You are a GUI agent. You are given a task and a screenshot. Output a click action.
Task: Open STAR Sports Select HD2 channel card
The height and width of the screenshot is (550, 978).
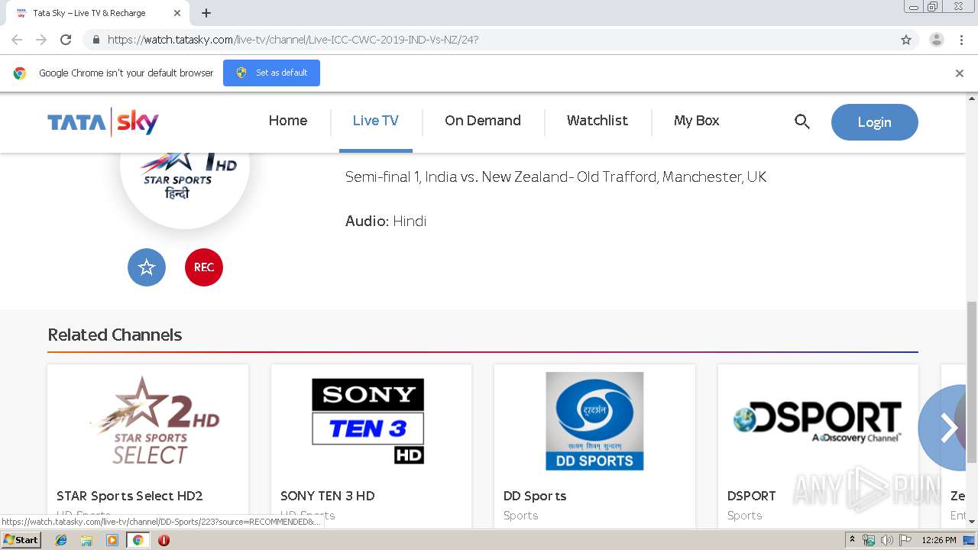pos(147,447)
